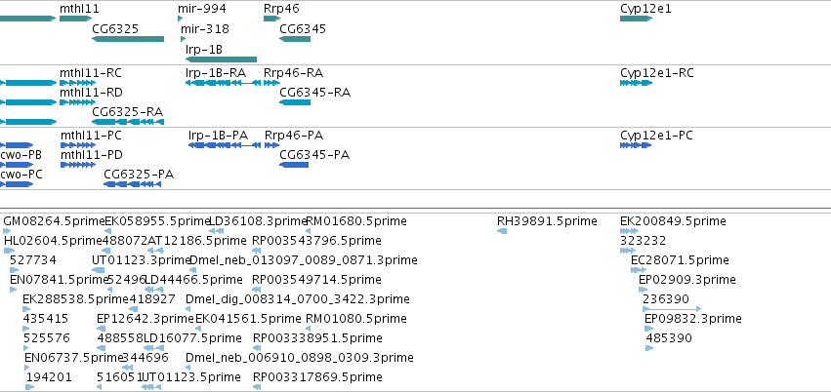Click the CG6325-RA transcript feature
Screen dimensions: 831x392
128,122
